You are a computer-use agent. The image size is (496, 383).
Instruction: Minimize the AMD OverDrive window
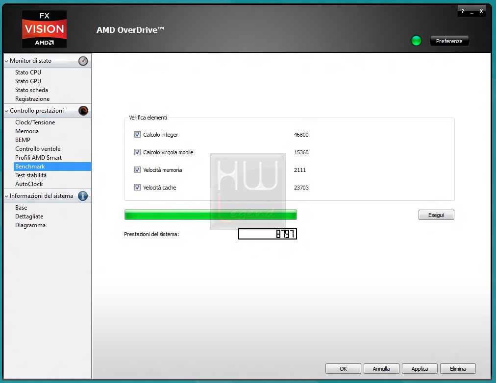[x=472, y=12]
